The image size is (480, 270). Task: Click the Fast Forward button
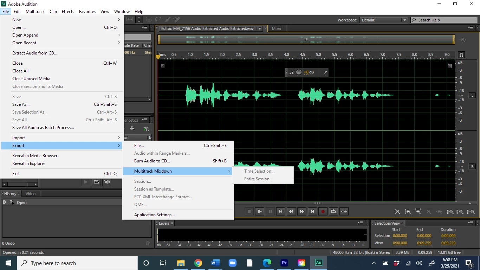pos(302,211)
